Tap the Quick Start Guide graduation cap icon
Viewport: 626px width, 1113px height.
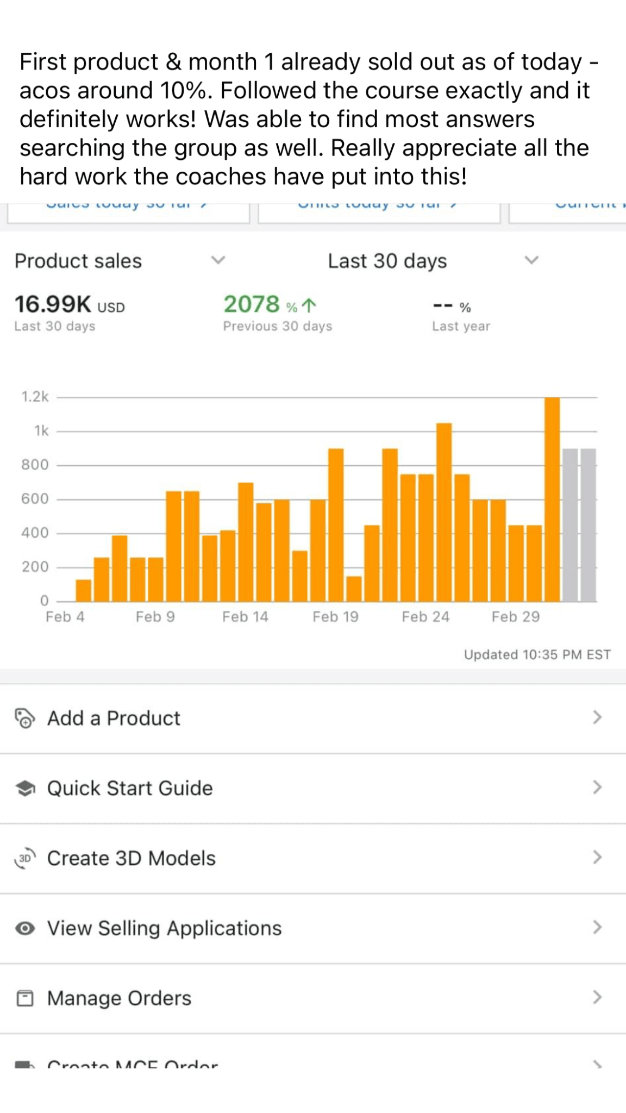click(25, 788)
